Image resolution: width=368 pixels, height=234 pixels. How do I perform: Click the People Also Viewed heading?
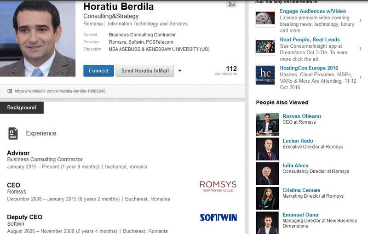282,103
